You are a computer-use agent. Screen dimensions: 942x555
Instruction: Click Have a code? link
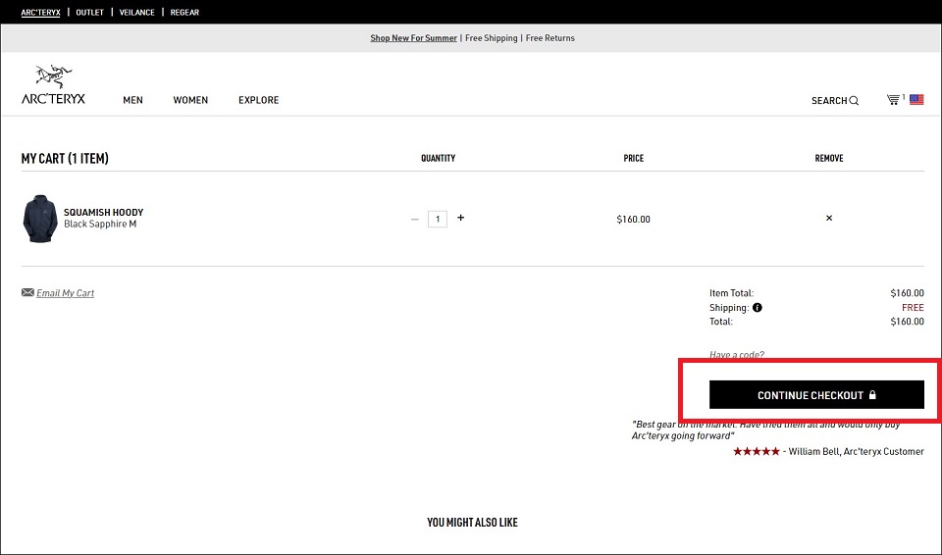click(737, 354)
